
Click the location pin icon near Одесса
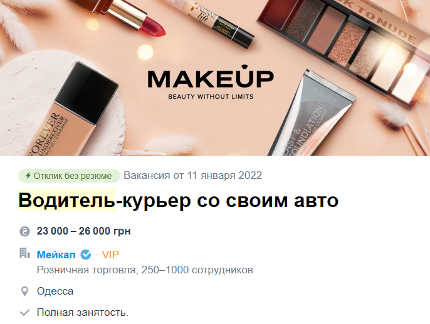point(24,291)
